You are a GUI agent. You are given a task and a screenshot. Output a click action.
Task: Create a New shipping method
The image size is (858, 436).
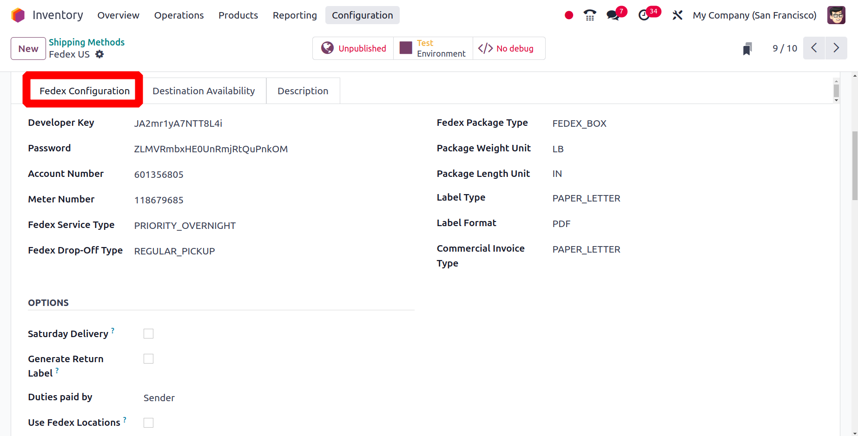tap(28, 48)
